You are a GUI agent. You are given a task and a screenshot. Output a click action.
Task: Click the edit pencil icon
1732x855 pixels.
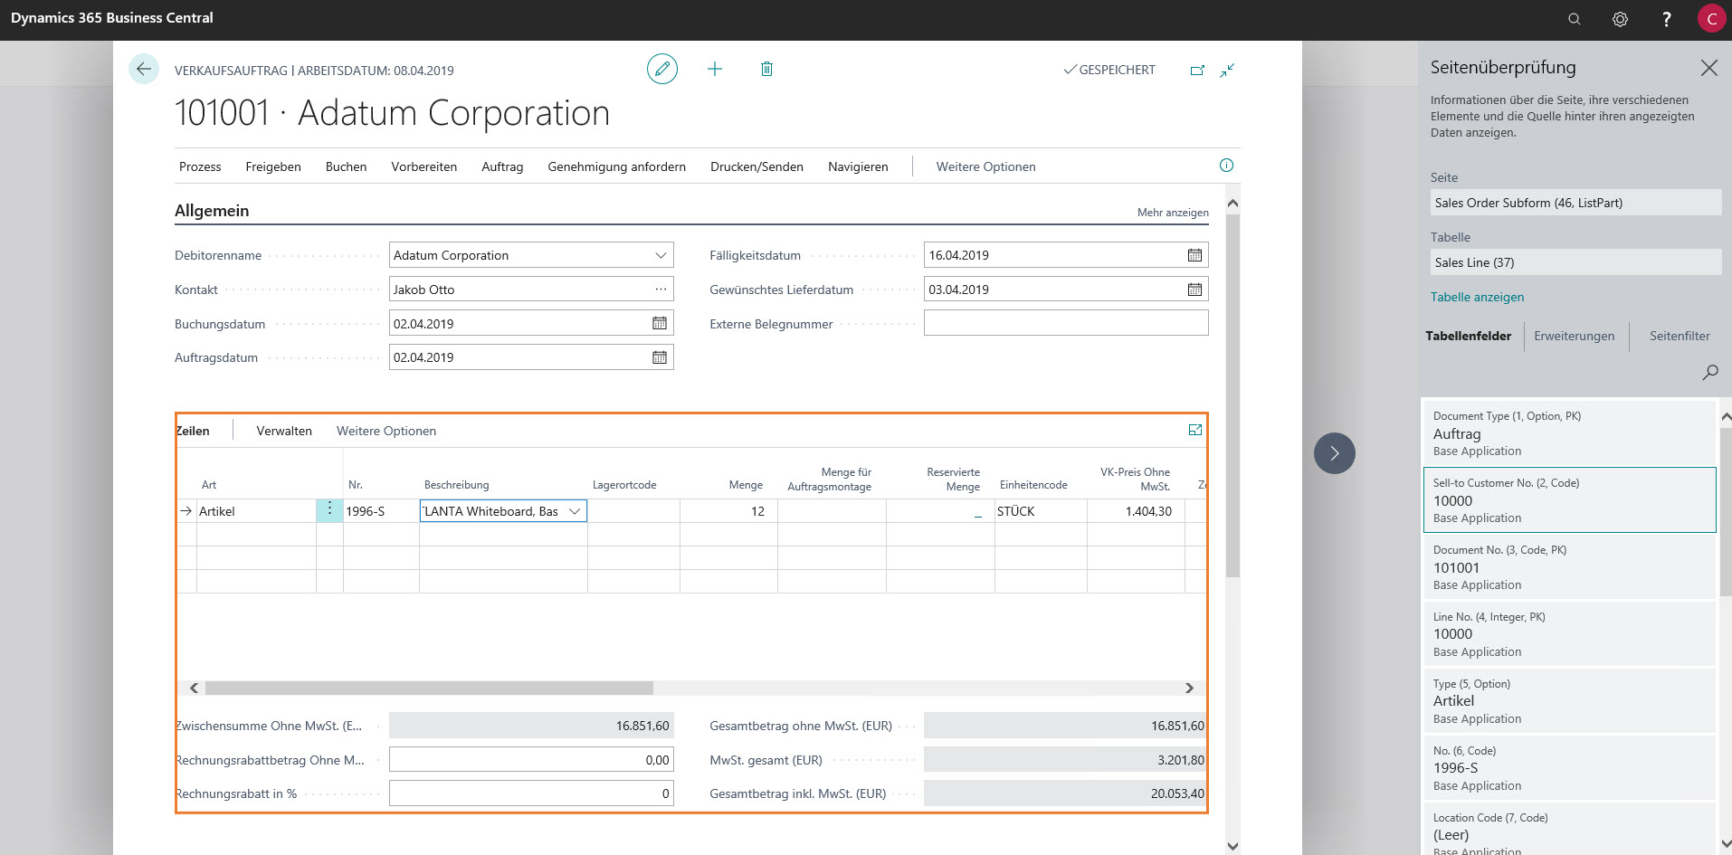[x=662, y=69]
